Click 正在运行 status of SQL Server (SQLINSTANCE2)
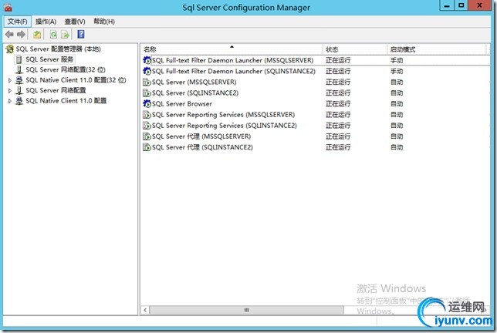This screenshot has width=497, height=333. coord(338,92)
